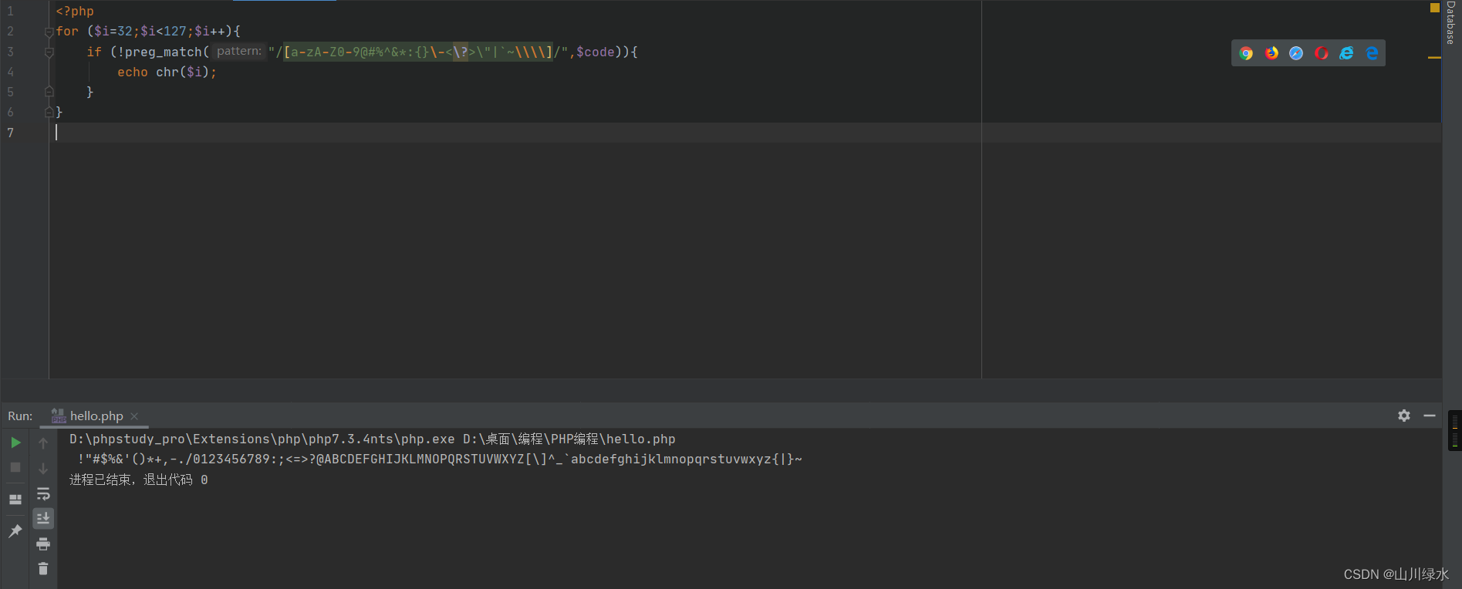Click 'chr($i)' call on line 4

tap(183, 72)
